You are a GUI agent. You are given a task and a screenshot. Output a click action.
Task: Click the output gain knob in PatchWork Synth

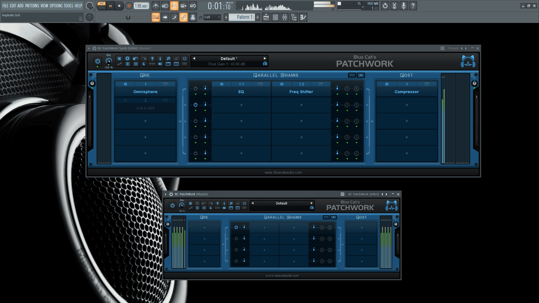tap(474, 83)
